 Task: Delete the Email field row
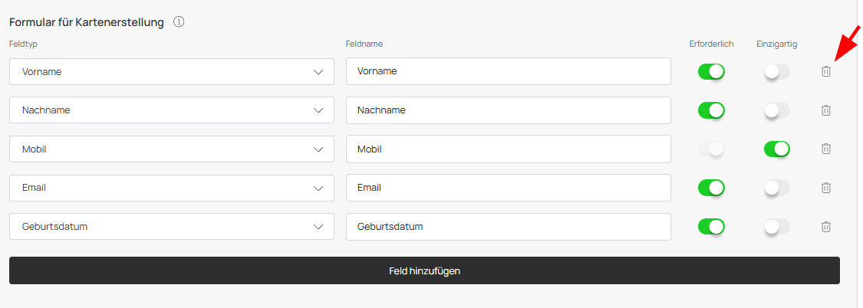tap(826, 188)
